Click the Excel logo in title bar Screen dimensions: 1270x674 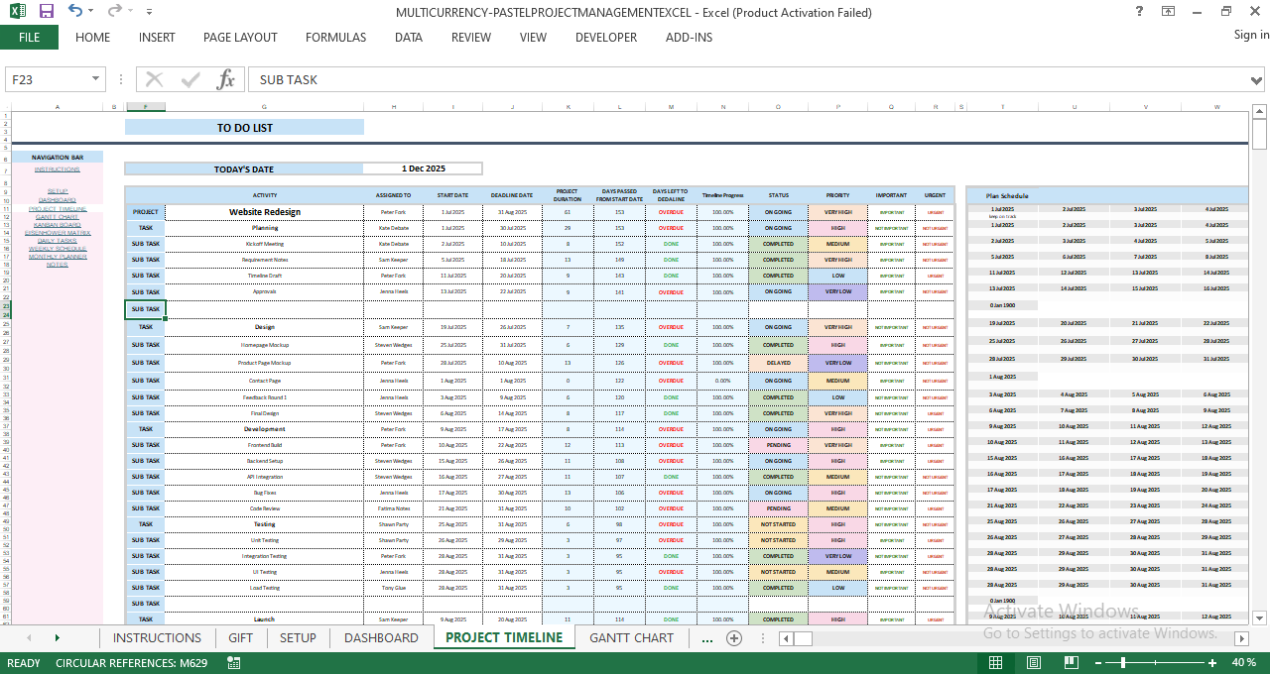pyautogui.click(x=17, y=12)
